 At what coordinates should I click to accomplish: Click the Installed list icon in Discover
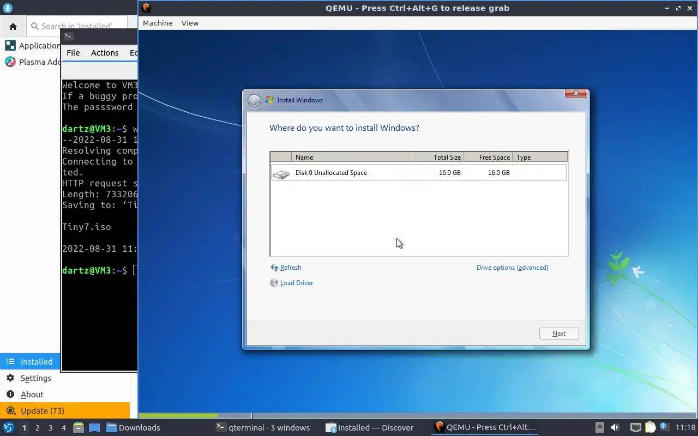(10, 361)
